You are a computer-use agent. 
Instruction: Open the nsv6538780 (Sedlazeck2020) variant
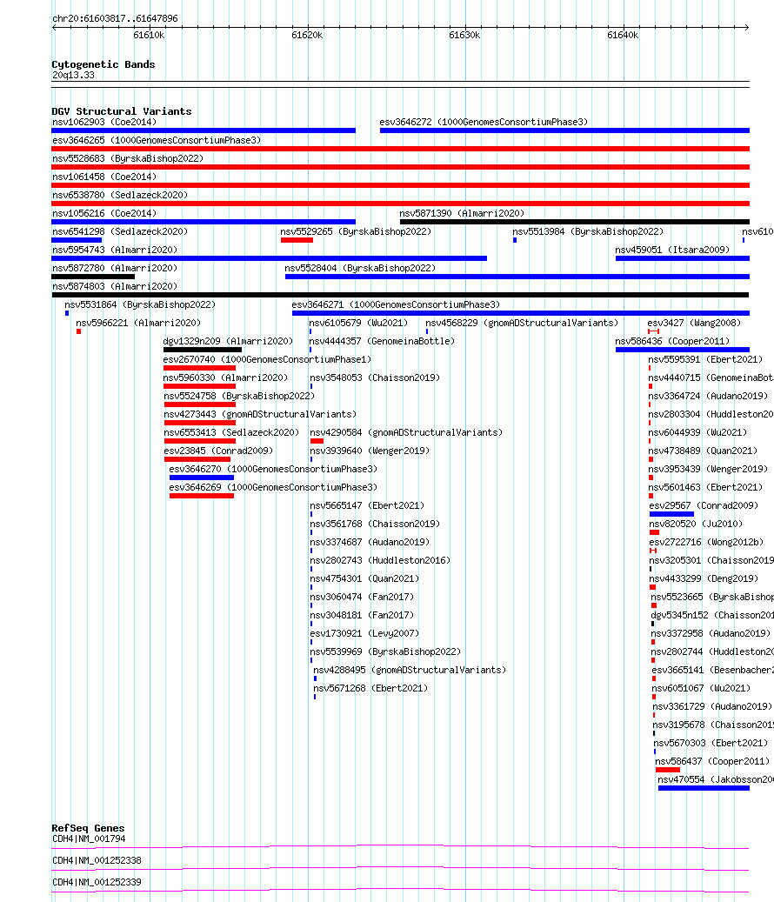[120, 196]
